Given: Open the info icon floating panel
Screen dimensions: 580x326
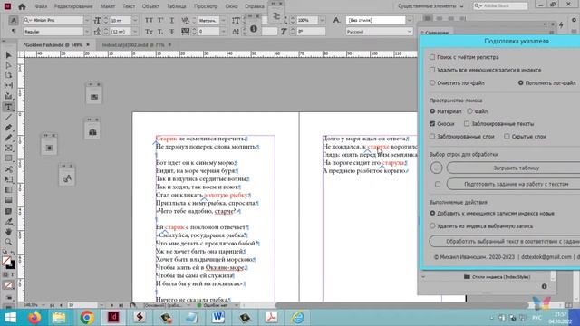Looking at the screenshot, I should [x=254, y=28].
